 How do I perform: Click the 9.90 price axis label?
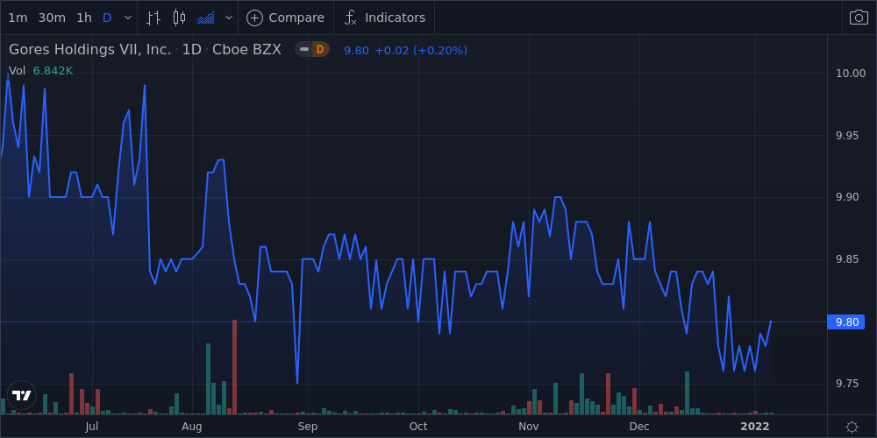(847, 197)
